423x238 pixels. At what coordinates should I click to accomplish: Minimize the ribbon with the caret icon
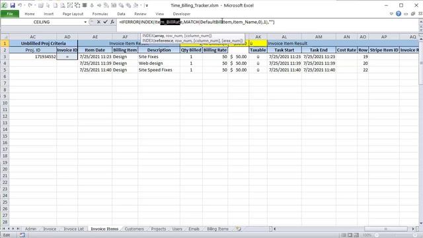391,14
